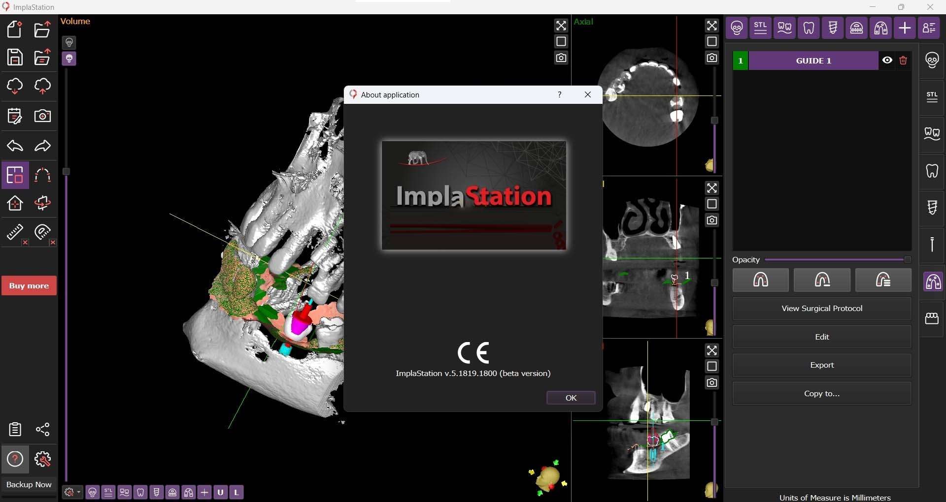Switch to the surgical guide tab in the right sidebar
946x502 pixels.
tap(933, 282)
